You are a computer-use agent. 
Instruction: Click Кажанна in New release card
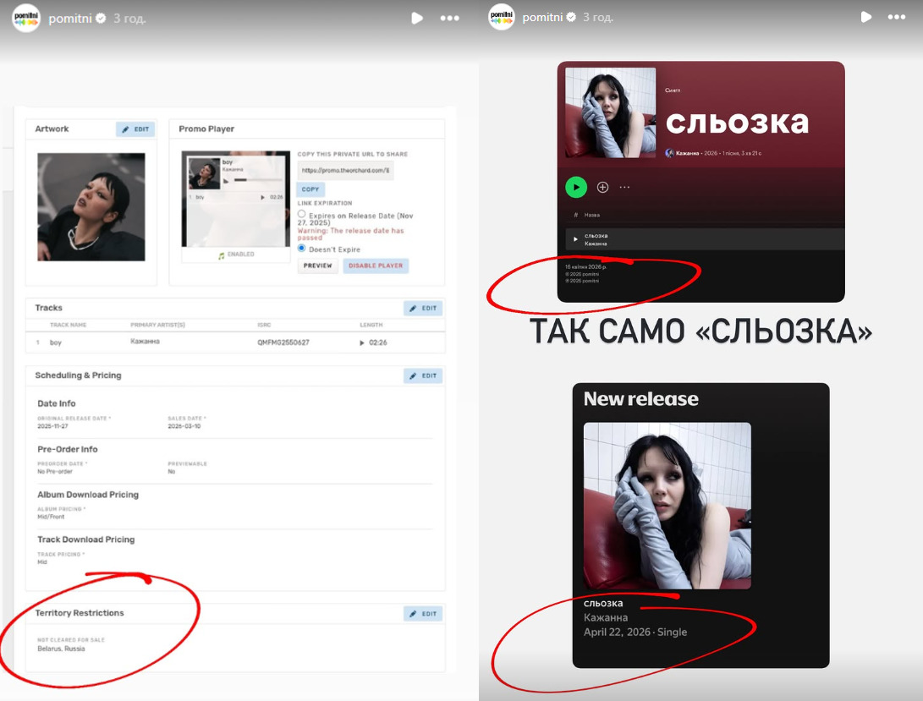coord(605,617)
